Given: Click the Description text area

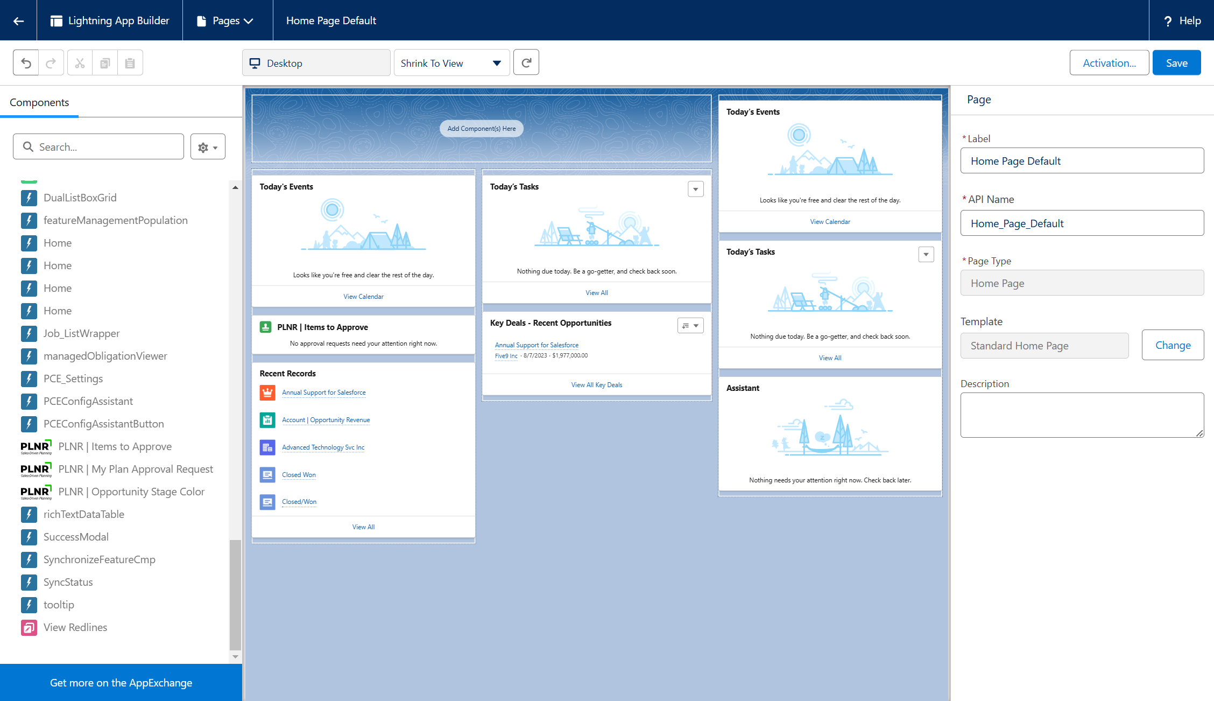Looking at the screenshot, I should [1082, 415].
